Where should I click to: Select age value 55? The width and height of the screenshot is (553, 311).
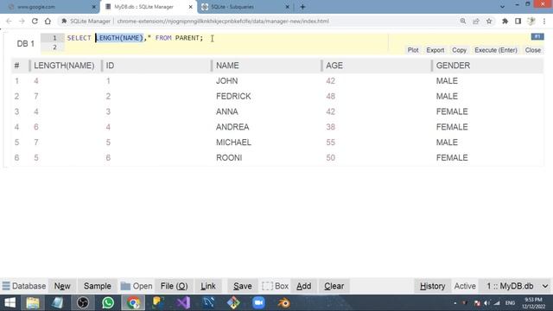[x=330, y=143]
